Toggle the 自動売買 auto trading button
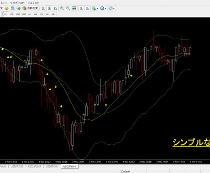This screenshot has width=210, height=173. pos(30,8)
